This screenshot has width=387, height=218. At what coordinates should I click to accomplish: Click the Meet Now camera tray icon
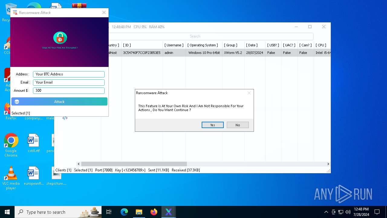pos(333,212)
